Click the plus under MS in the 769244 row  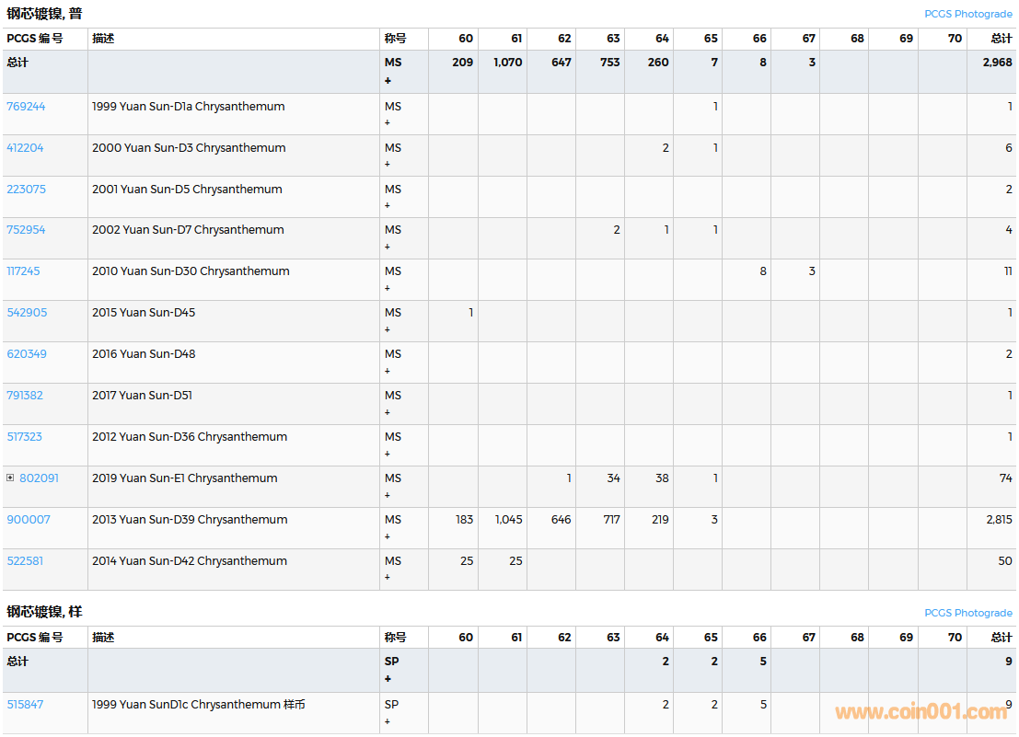(388, 122)
